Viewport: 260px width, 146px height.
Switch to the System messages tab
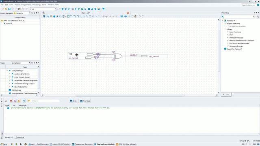(9, 137)
